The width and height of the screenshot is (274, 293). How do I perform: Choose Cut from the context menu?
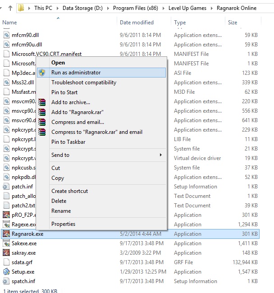[101, 168]
